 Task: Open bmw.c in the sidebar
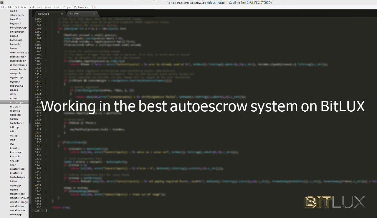point(14,48)
